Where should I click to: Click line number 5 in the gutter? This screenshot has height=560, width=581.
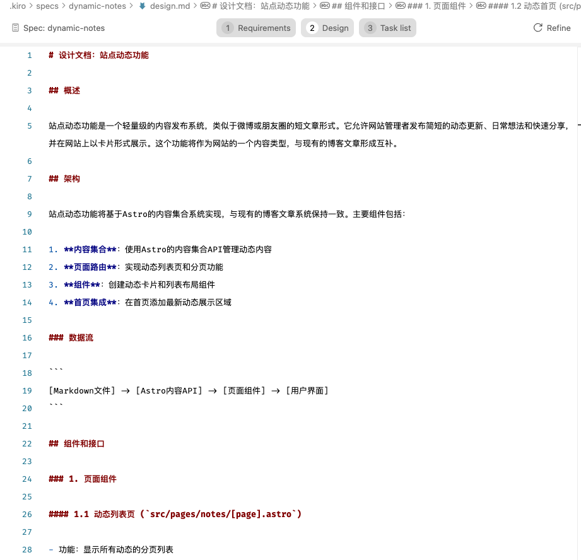click(29, 126)
